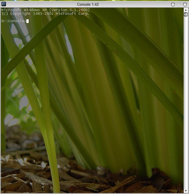The image size is (189, 194).
Task: Click '(C) Copyright 1985-2001 Microsoft Corp.' line
Action: [x=45, y=14]
